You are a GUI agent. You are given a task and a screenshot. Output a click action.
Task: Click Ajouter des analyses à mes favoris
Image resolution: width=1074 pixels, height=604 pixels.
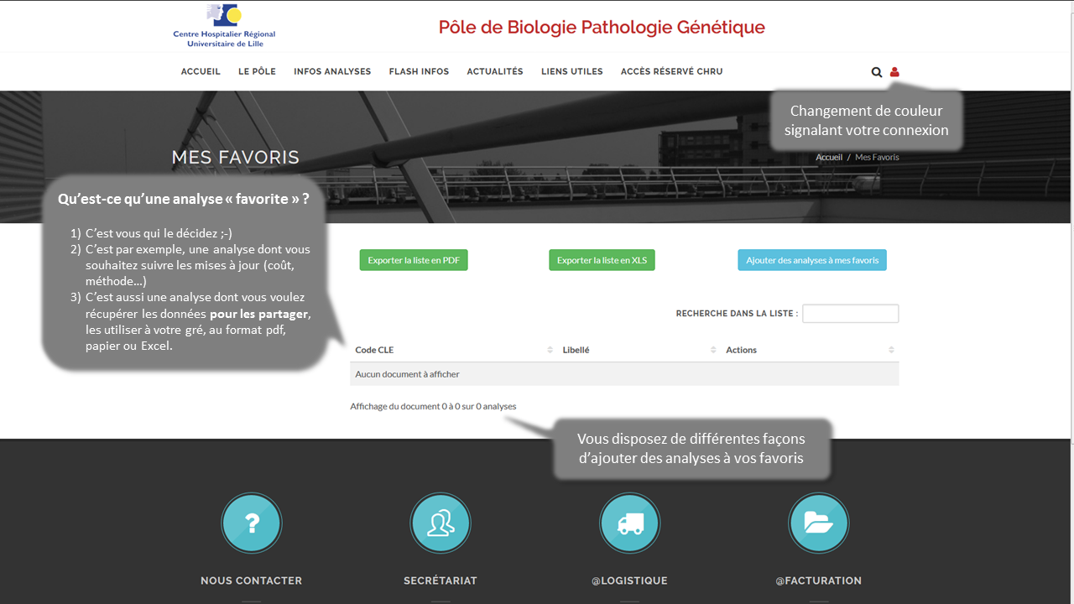click(x=812, y=260)
